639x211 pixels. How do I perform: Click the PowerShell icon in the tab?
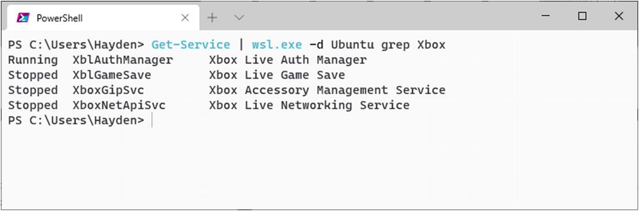[x=23, y=18]
